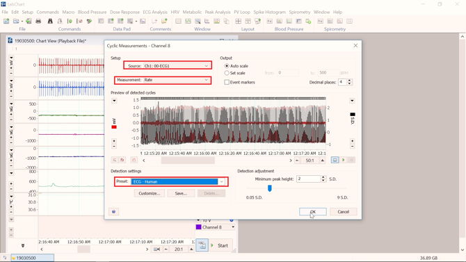Click the Print icon in File toolbar
Screen dimensions: 466x262
click(x=38, y=21)
